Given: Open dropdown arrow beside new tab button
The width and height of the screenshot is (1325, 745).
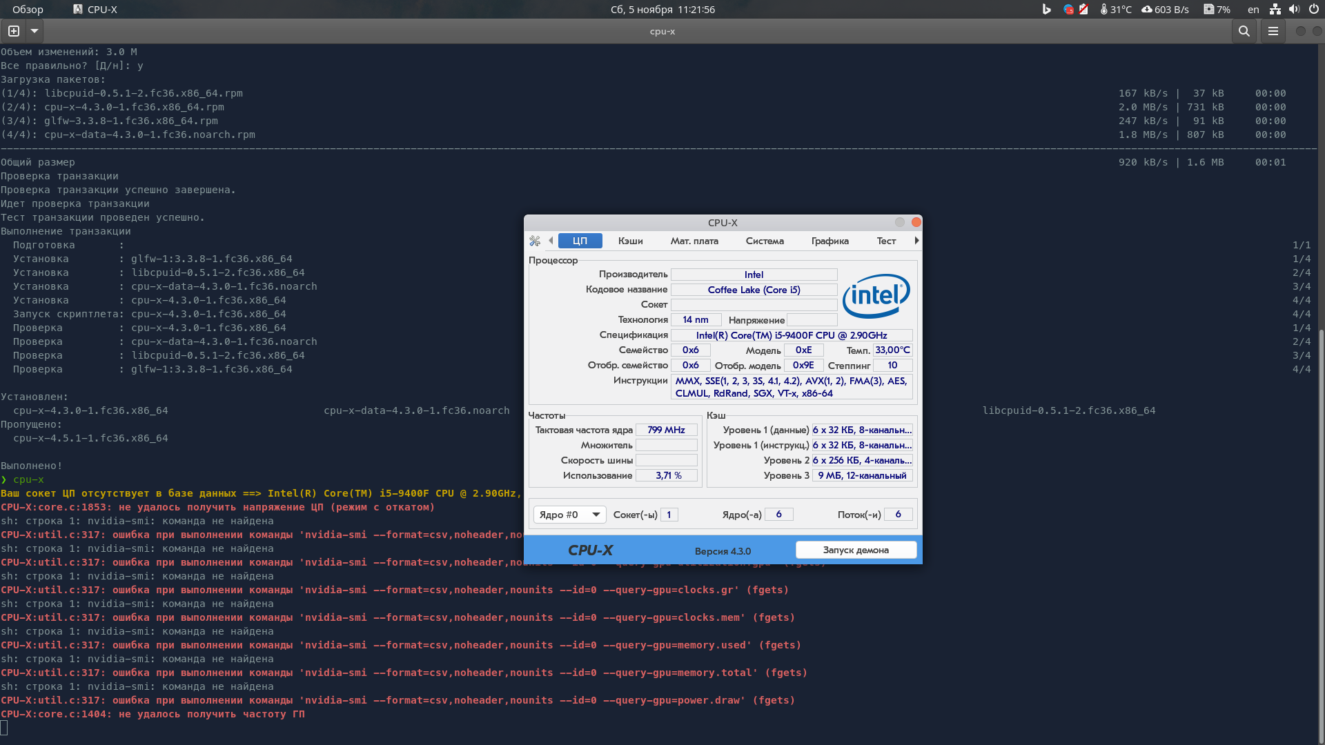Looking at the screenshot, I should pyautogui.click(x=35, y=31).
